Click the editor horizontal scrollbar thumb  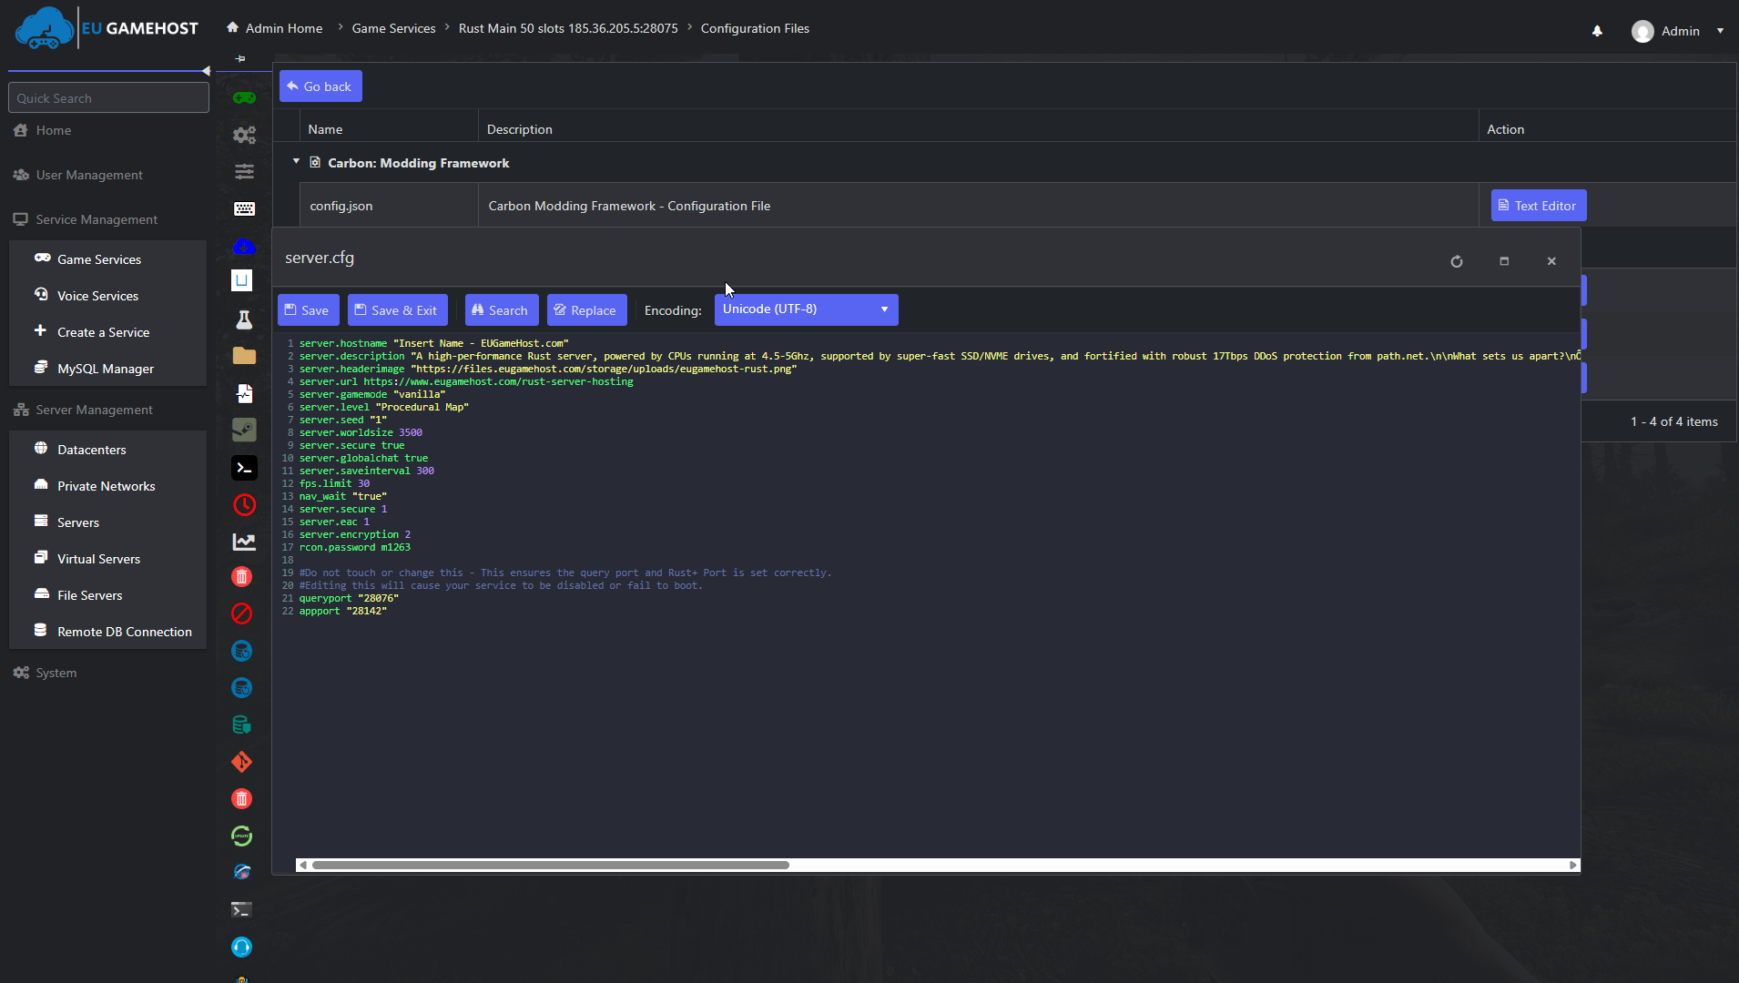tap(550, 865)
